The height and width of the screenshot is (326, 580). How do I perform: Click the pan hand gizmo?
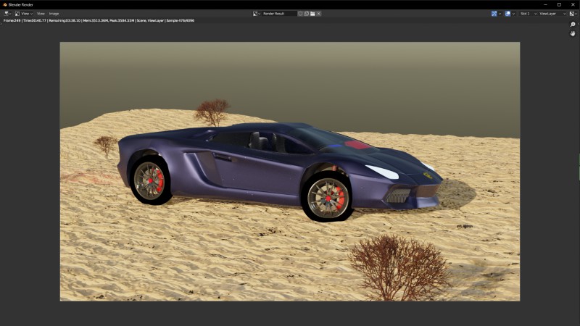pyautogui.click(x=573, y=33)
